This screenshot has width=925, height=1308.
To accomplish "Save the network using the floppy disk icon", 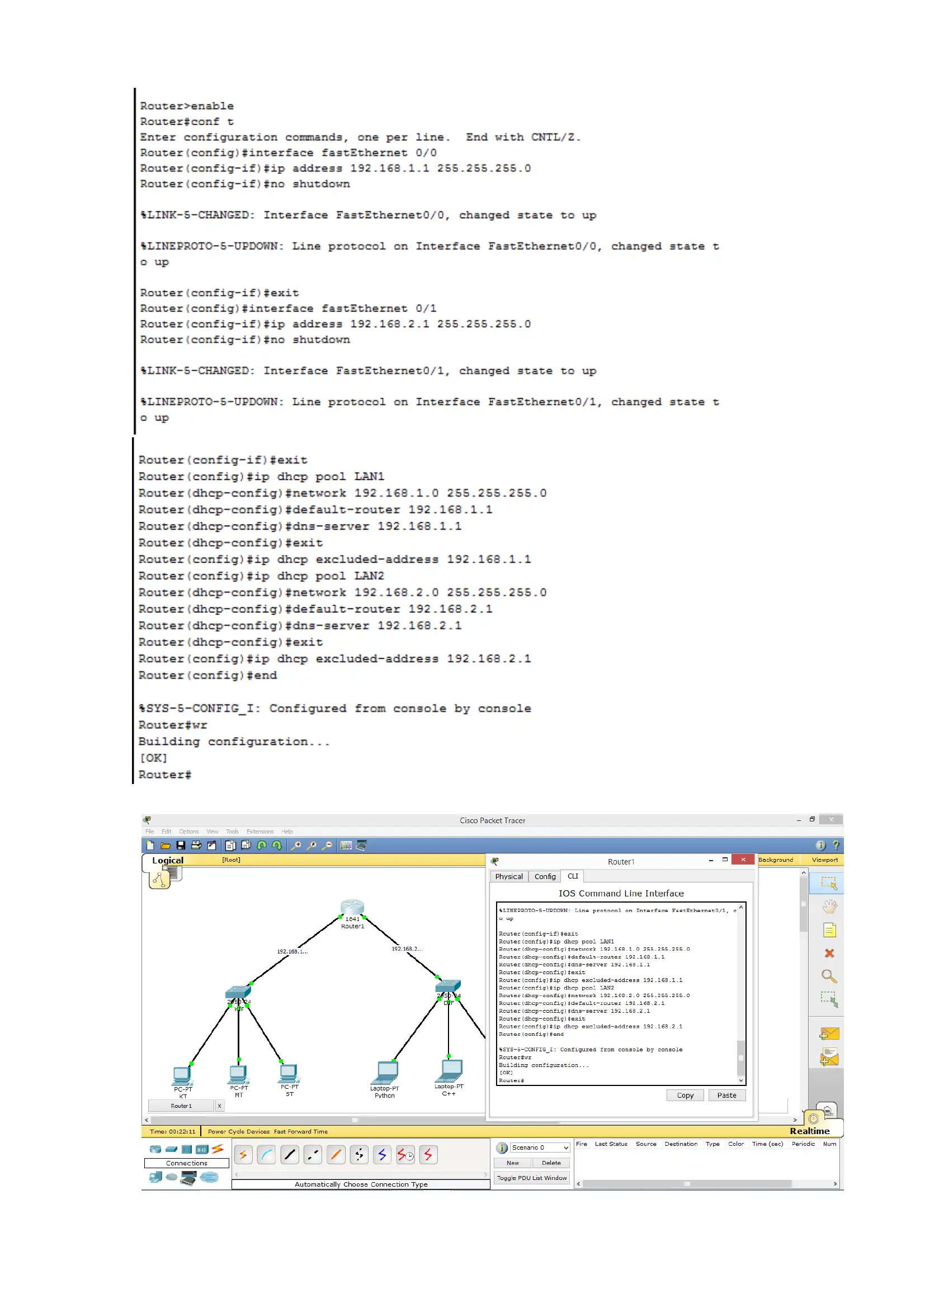I will pyautogui.click(x=181, y=846).
